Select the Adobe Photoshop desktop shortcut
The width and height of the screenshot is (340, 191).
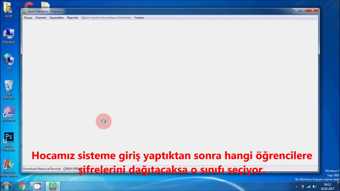[x=9, y=141]
